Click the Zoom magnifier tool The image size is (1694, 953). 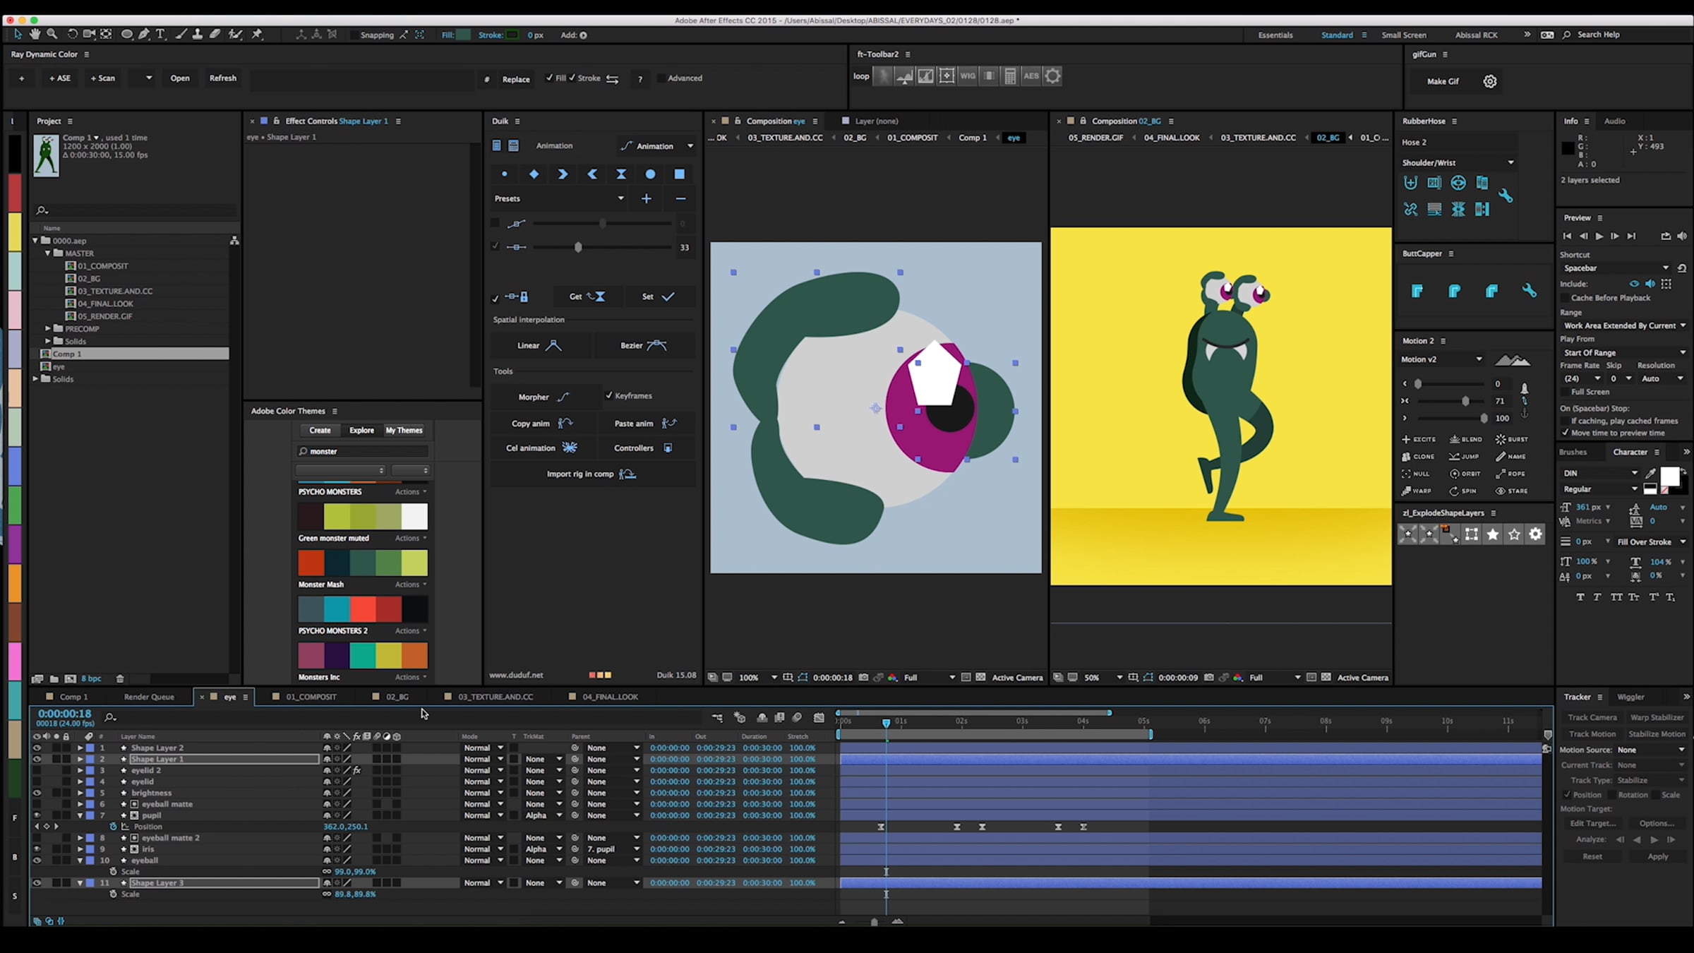(52, 34)
